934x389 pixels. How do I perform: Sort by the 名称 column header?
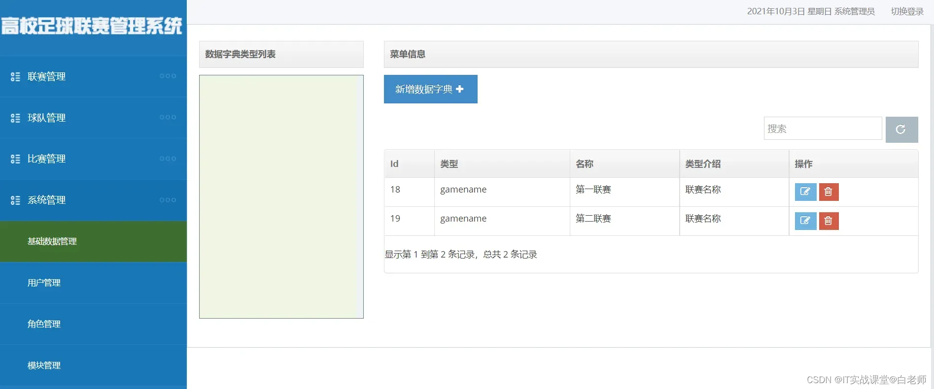pyautogui.click(x=624, y=164)
